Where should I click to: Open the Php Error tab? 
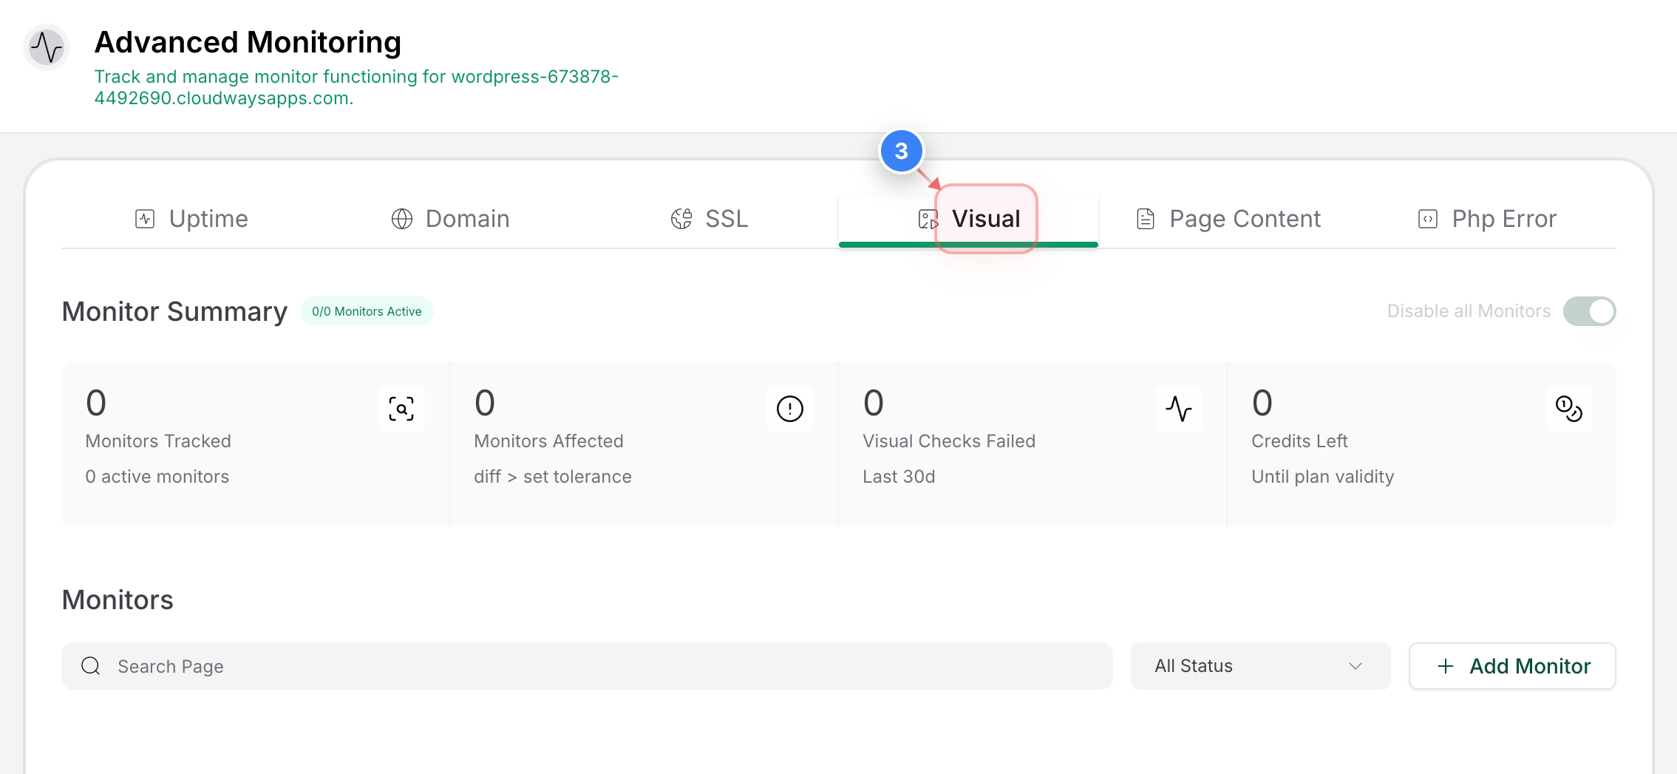pos(1487,219)
